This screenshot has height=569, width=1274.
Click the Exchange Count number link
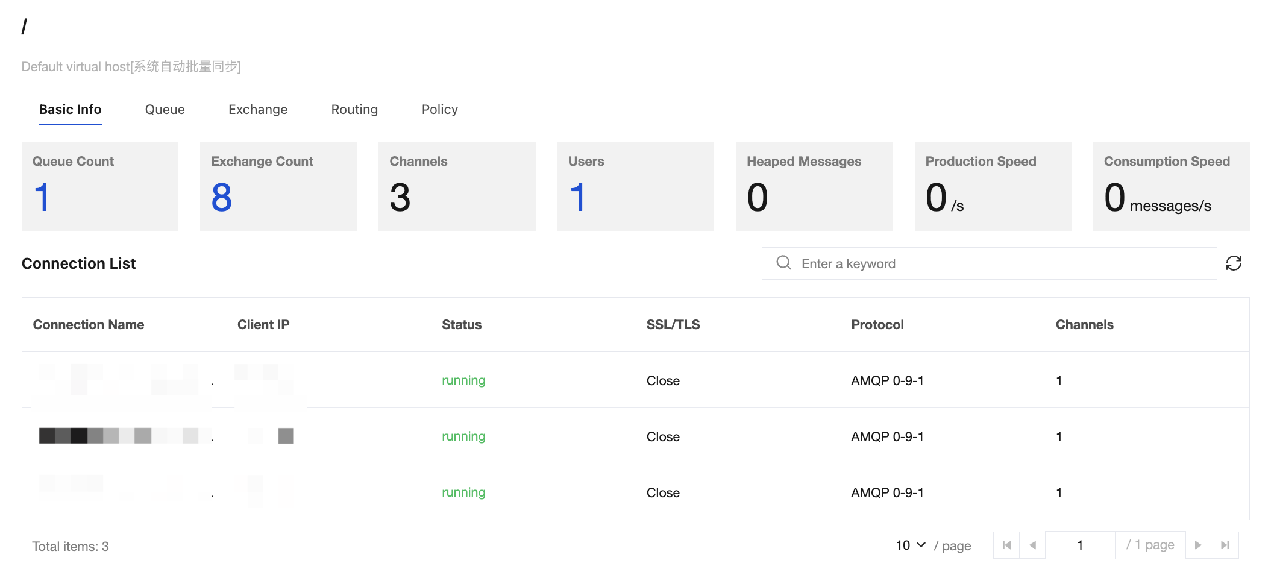[221, 197]
